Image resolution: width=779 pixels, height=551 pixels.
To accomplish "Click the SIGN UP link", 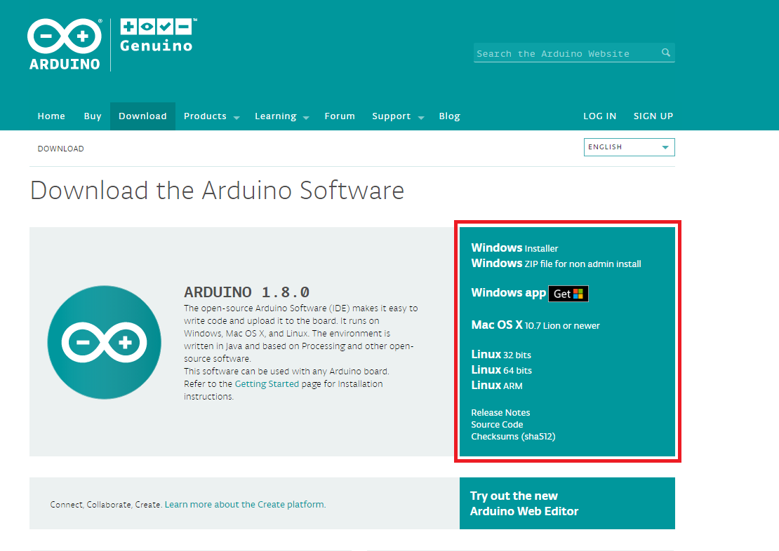I will click(653, 116).
